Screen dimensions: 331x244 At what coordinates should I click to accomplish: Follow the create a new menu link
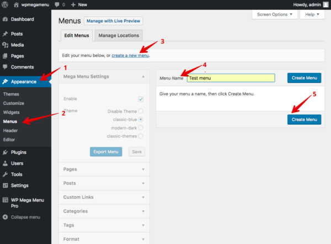click(130, 56)
